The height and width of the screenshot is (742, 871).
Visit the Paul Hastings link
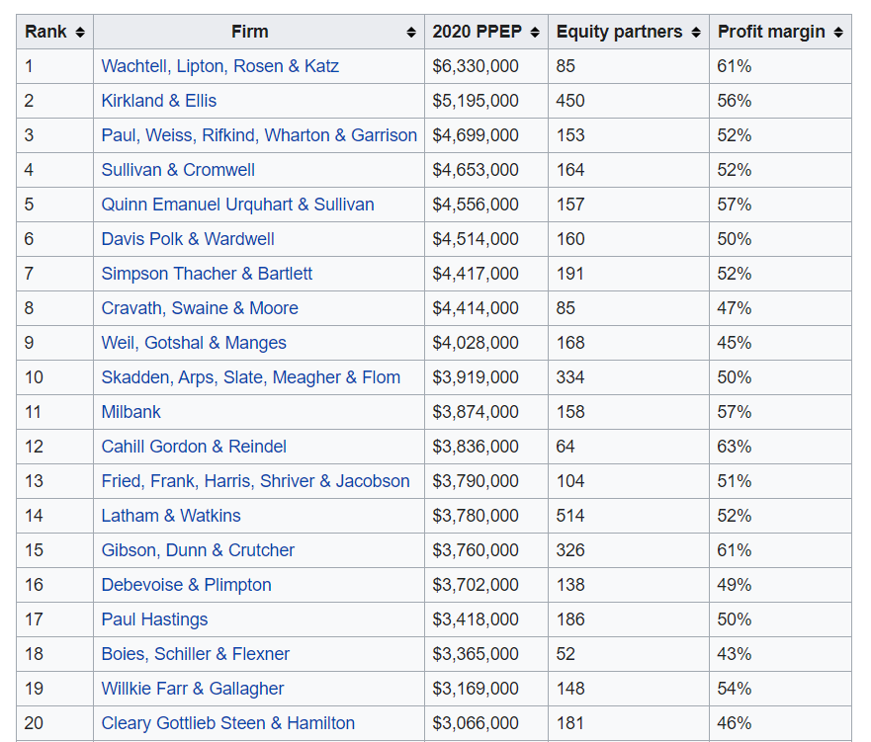pos(154,619)
